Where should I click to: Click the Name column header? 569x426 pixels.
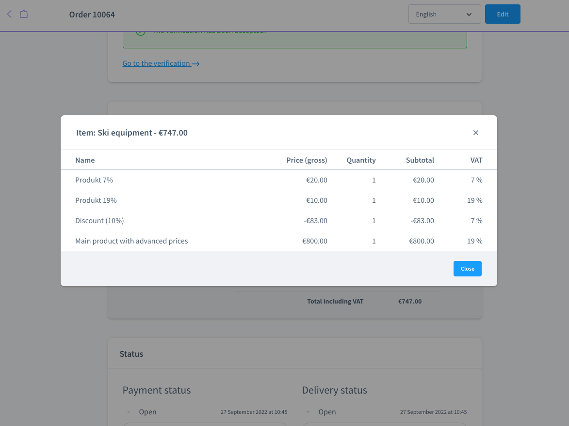point(85,160)
